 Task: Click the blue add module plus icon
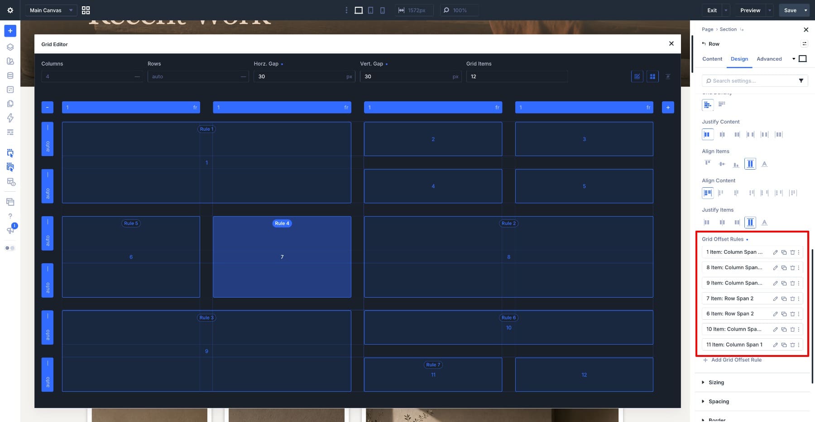[10, 31]
